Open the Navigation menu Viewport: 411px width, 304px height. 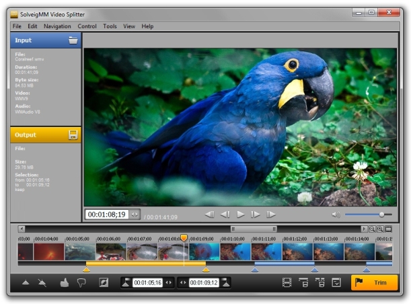[x=57, y=26]
